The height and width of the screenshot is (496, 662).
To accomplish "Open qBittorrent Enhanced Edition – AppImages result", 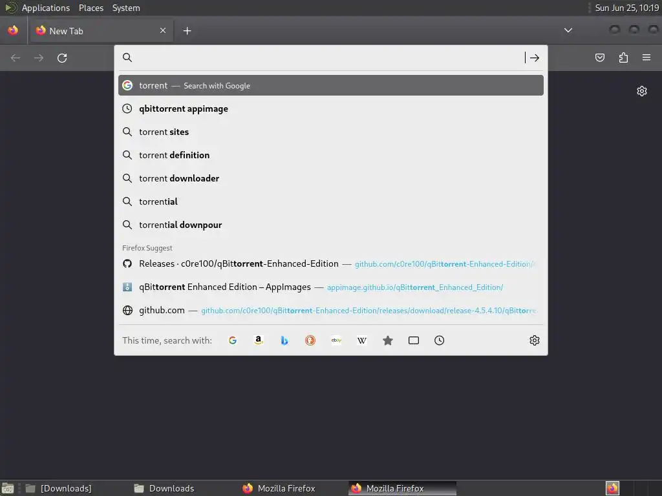I will pos(330,287).
